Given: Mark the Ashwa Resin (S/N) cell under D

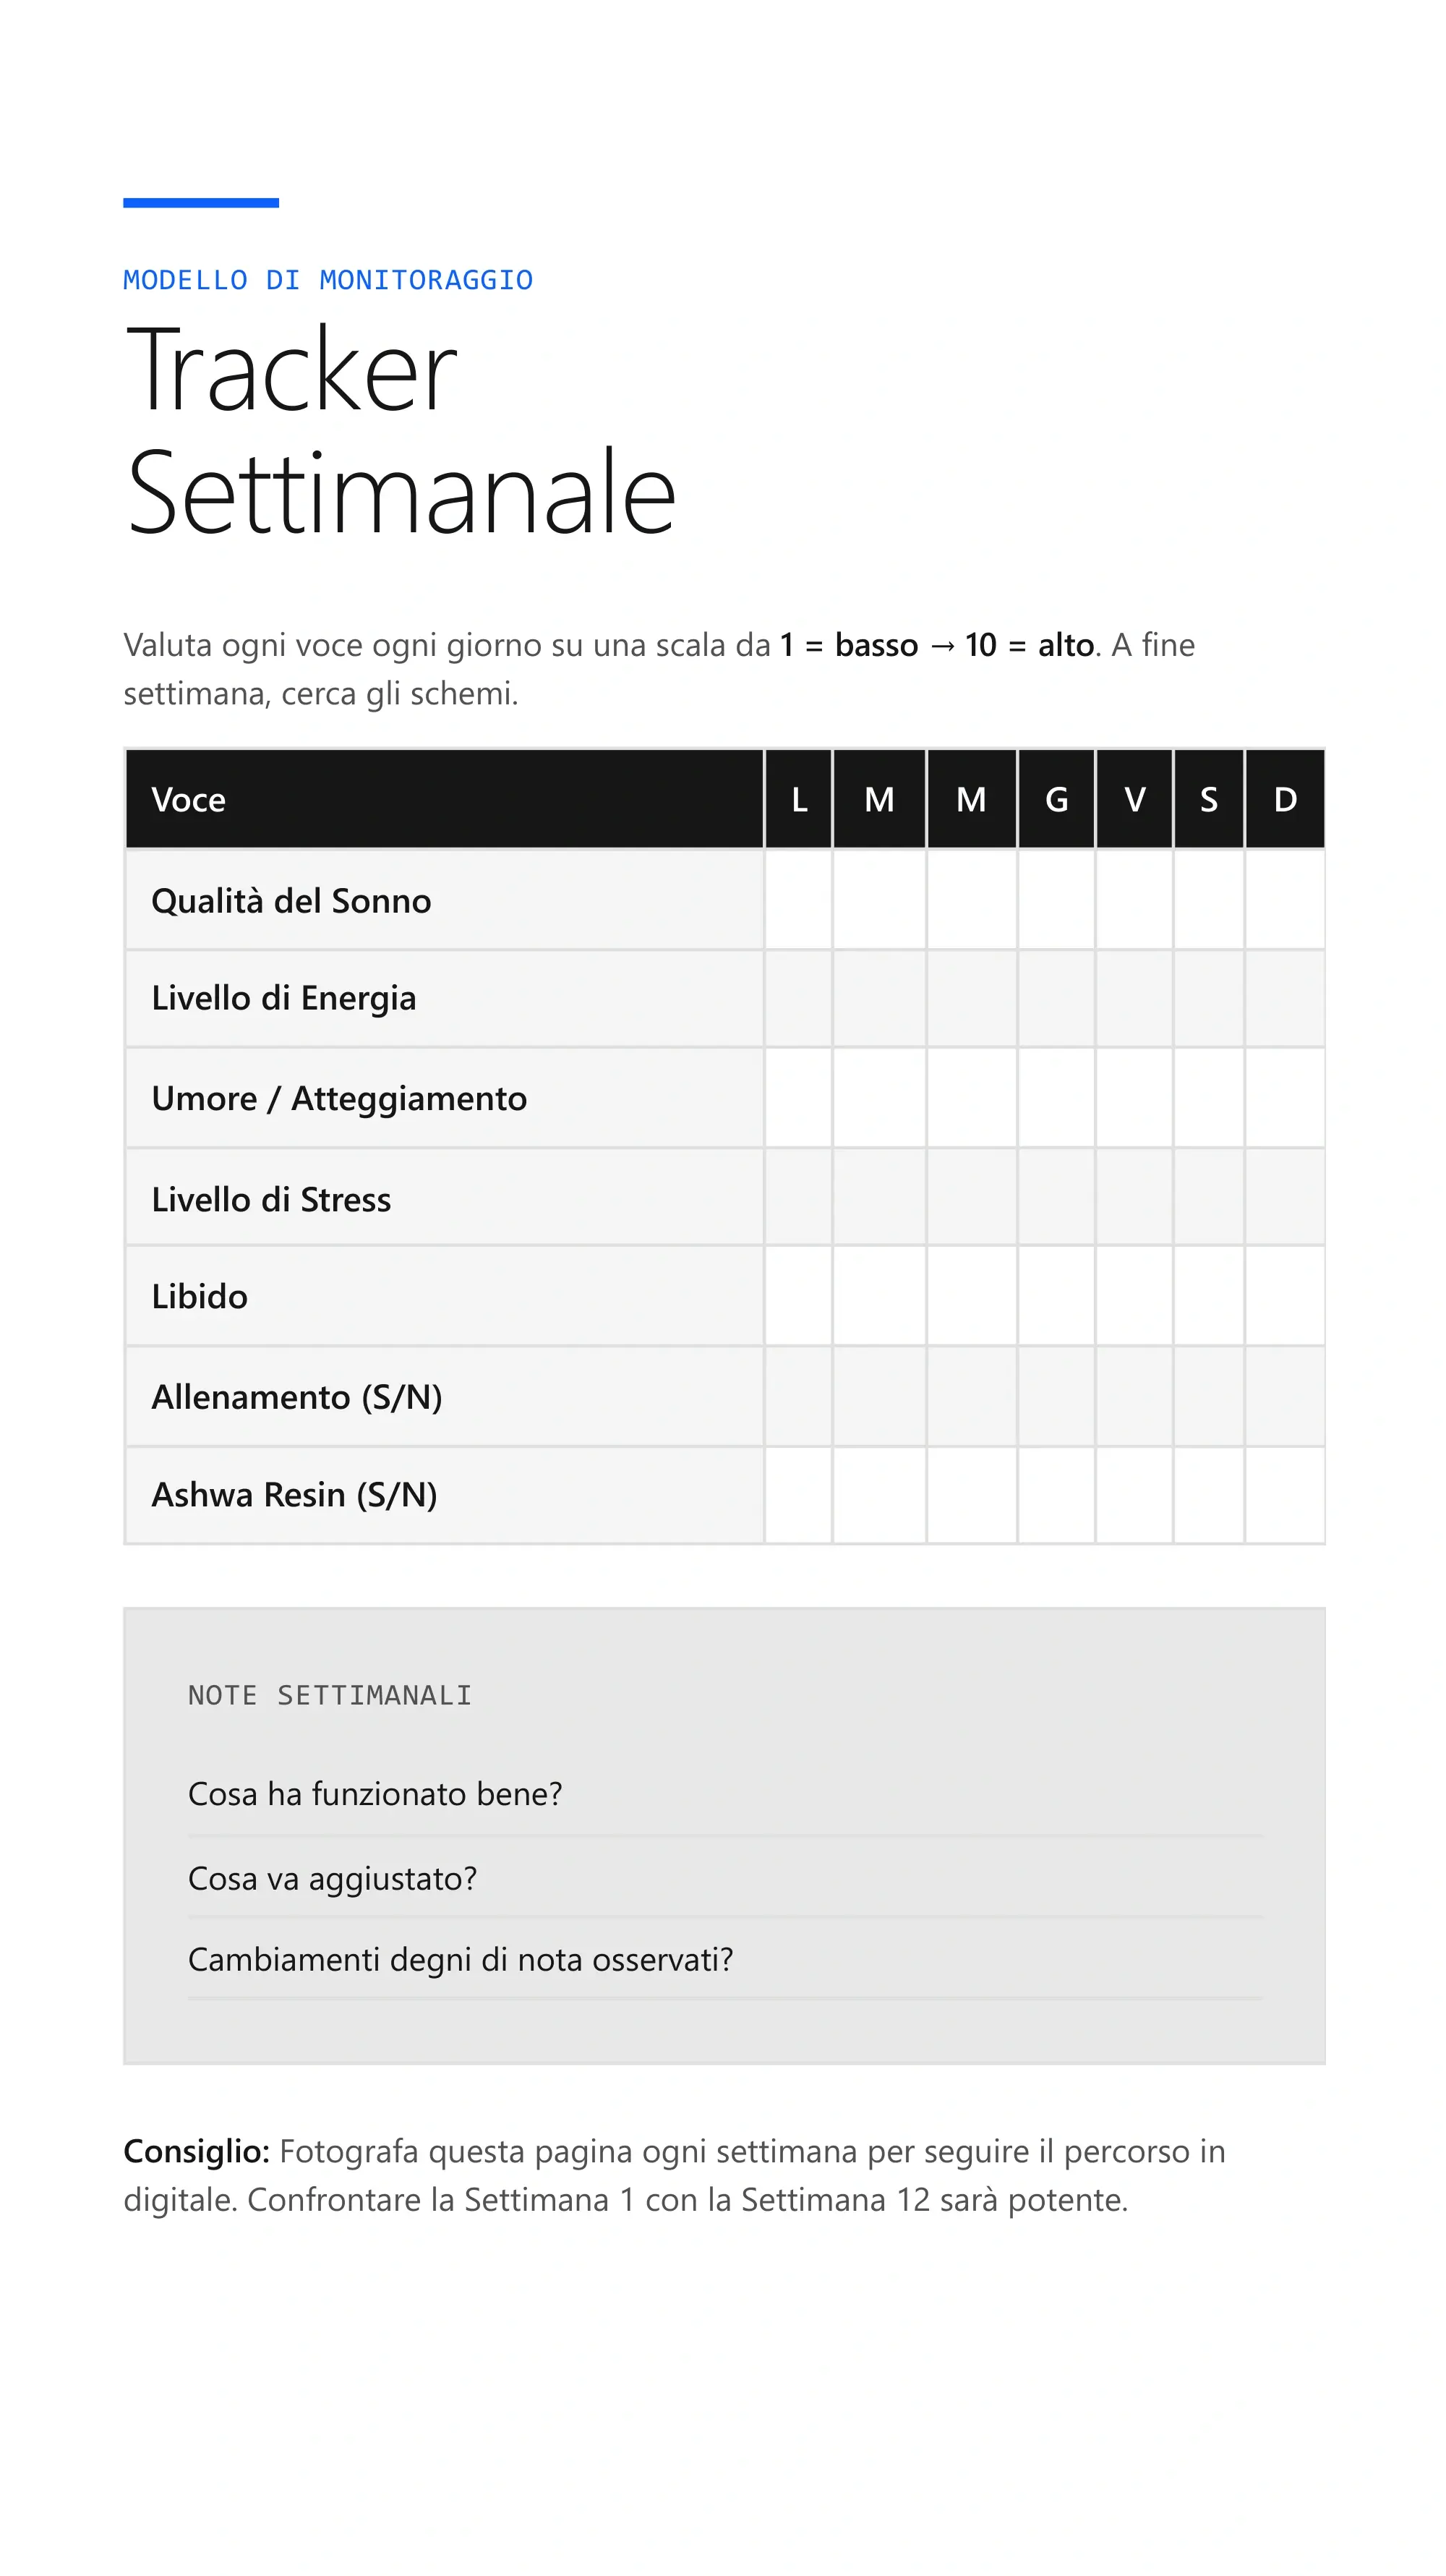Looking at the screenshot, I should coord(1285,1495).
